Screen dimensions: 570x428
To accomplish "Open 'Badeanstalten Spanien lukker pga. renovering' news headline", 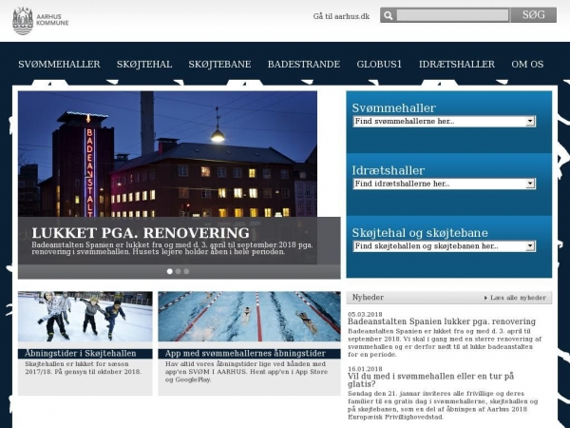I will 441,321.
